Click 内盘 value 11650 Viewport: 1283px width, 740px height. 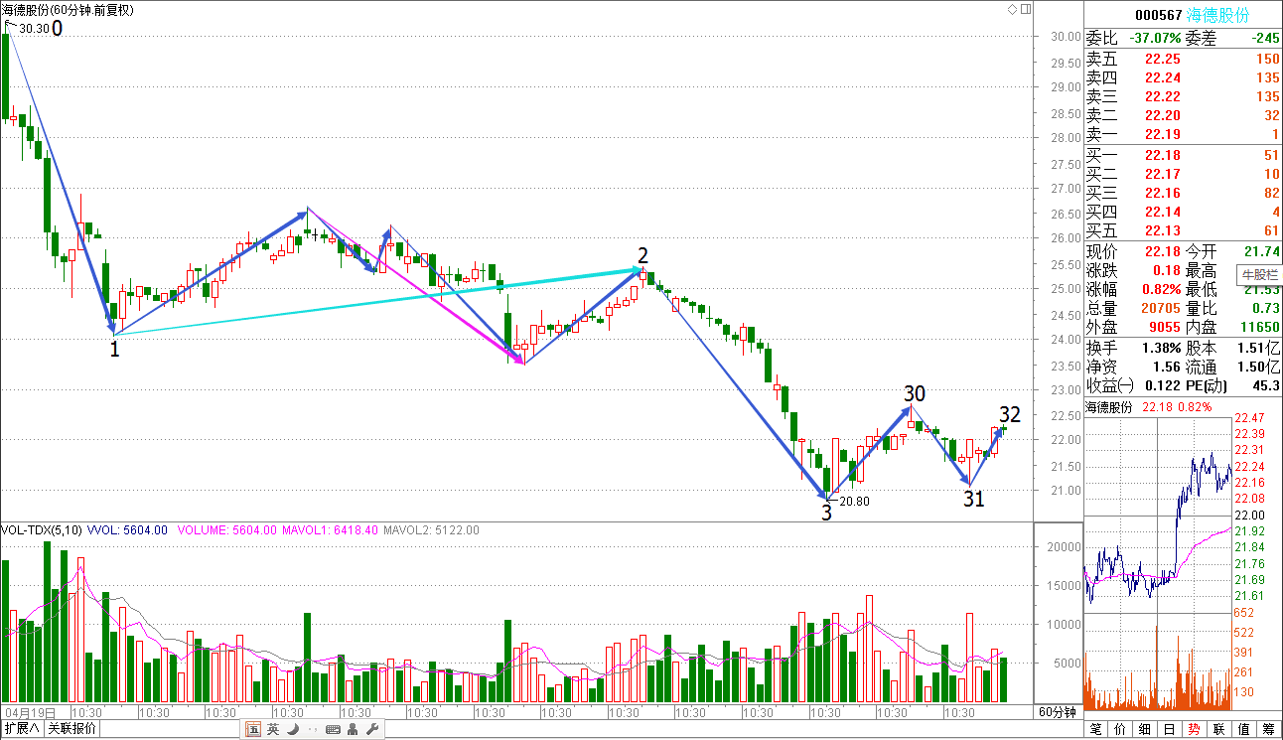1260,328
